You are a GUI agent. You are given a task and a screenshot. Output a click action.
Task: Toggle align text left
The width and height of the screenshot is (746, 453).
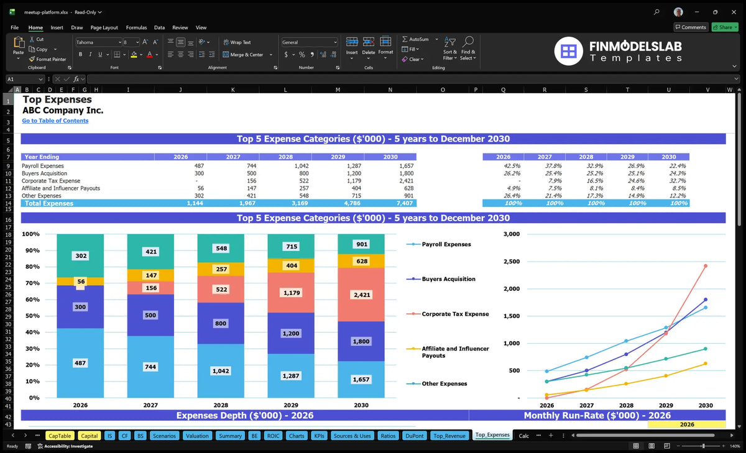point(170,55)
